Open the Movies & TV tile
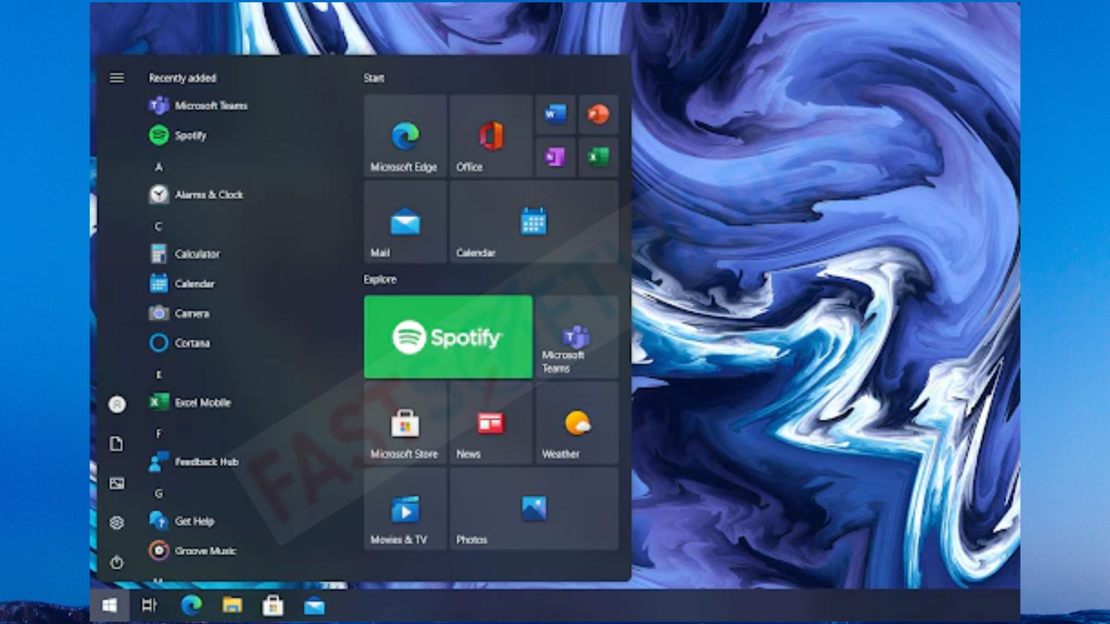This screenshot has width=1110, height=624. pos(405,508)
